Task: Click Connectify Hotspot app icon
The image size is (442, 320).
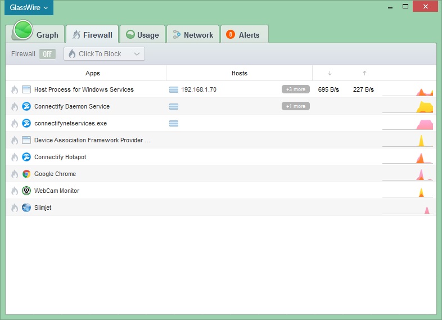Action: click(x=26, y=157)
